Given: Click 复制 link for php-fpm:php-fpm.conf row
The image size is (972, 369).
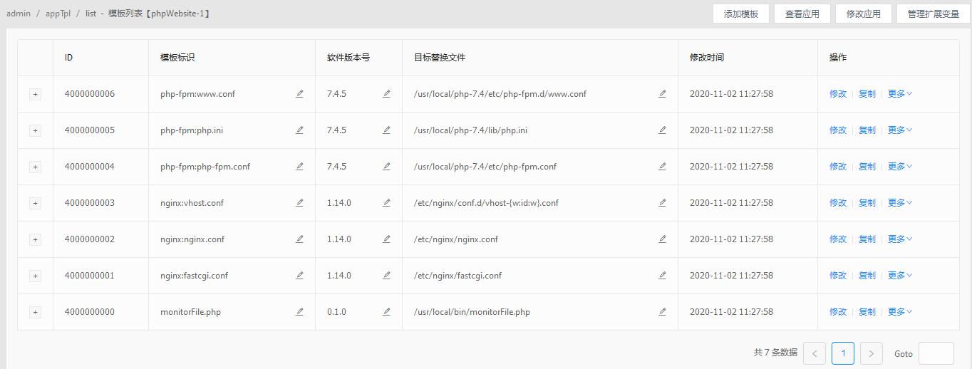Looking at the screenshot, I should (867, 167).
